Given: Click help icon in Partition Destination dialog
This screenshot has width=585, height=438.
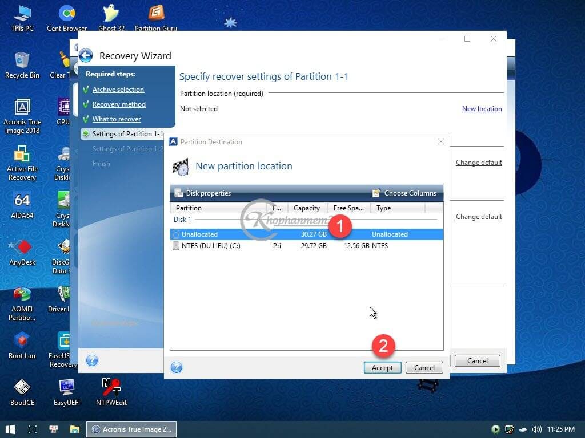Looking at the screenshot, I should coord(177,367).
